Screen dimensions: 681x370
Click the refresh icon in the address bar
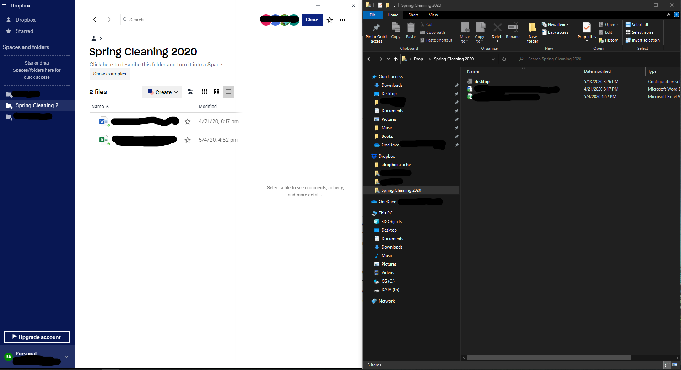[x=504, y=59]
